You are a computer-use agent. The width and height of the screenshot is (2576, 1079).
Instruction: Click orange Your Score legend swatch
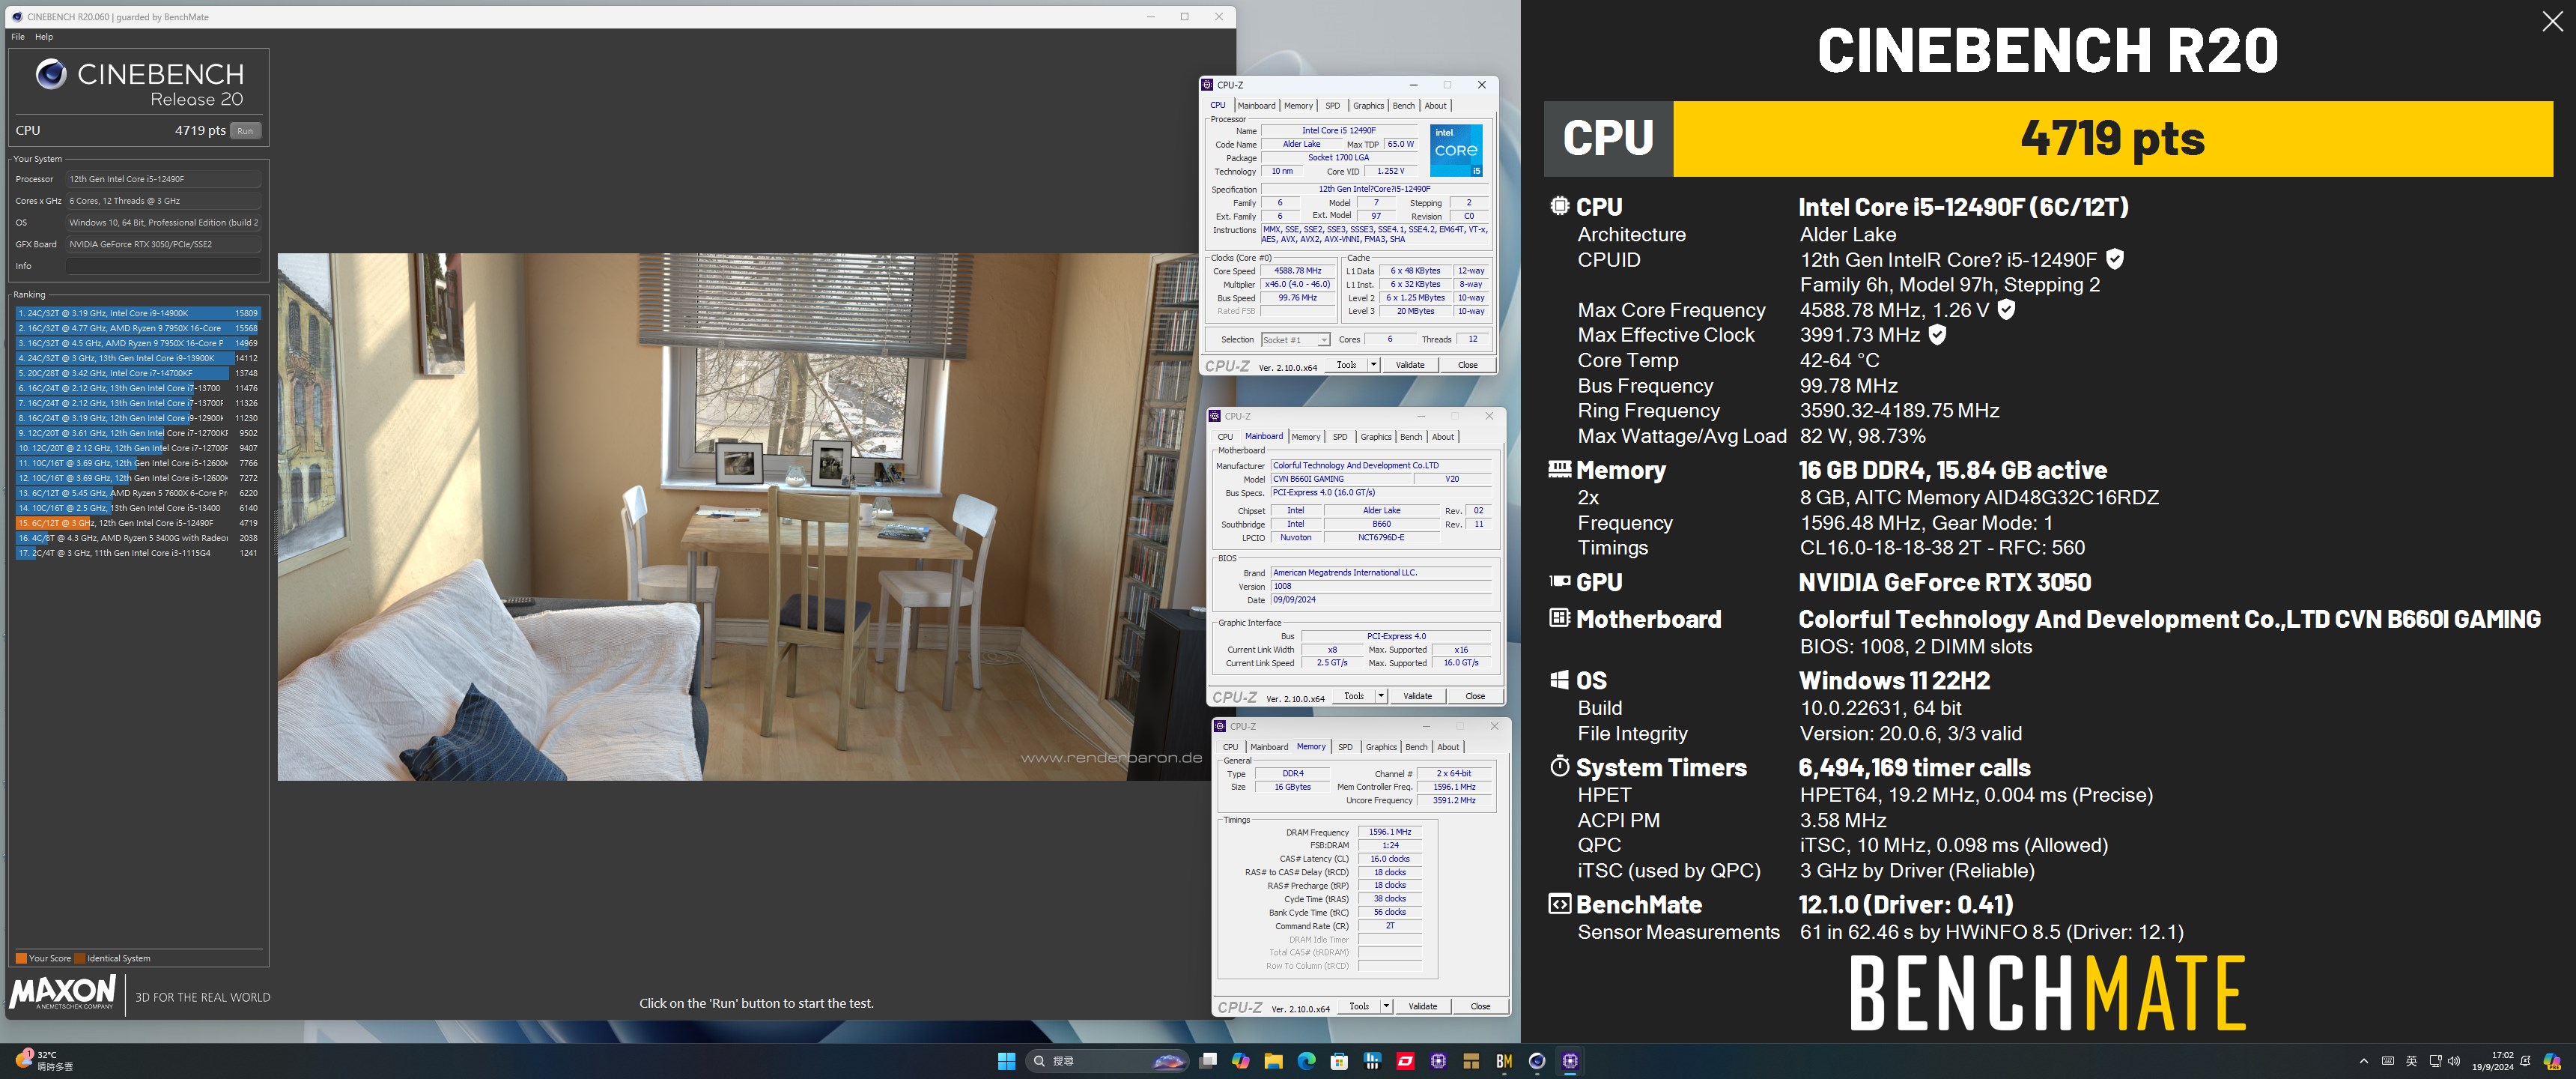[x=21, y=958]
